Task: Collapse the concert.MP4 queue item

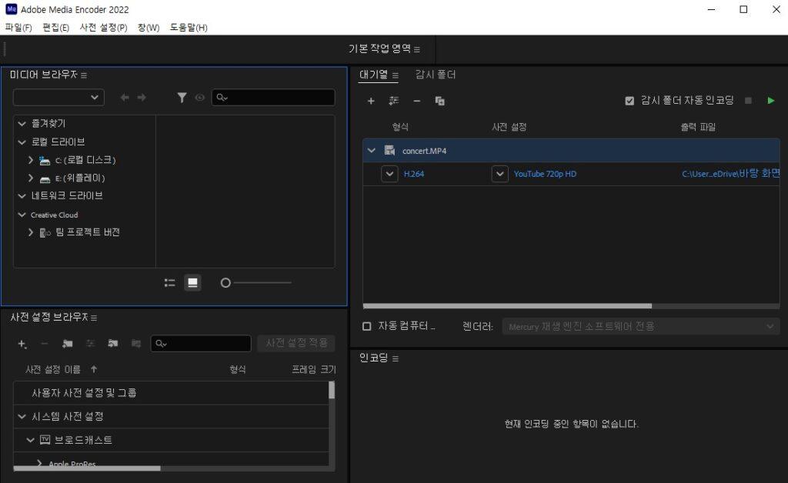Action: [x=372, y=150]
